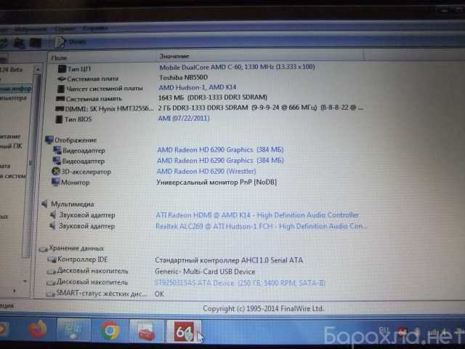Open the Realtek ALC269 @ ATI Hudson-1 link
The width and height of the screenshot is (465, 349).
coord(261,226)
